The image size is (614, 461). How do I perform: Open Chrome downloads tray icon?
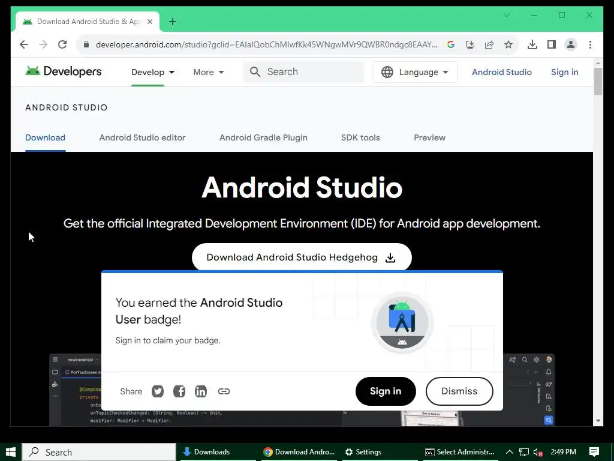532,44
